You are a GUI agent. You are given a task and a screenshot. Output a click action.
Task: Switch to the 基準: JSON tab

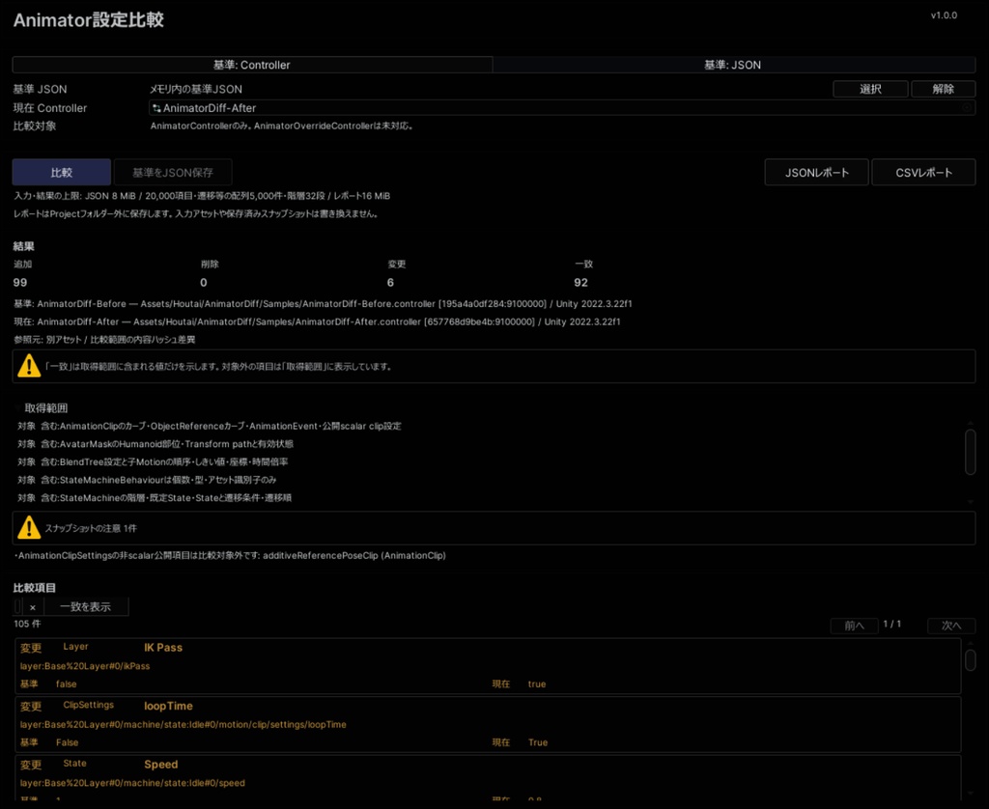[734, 65]
